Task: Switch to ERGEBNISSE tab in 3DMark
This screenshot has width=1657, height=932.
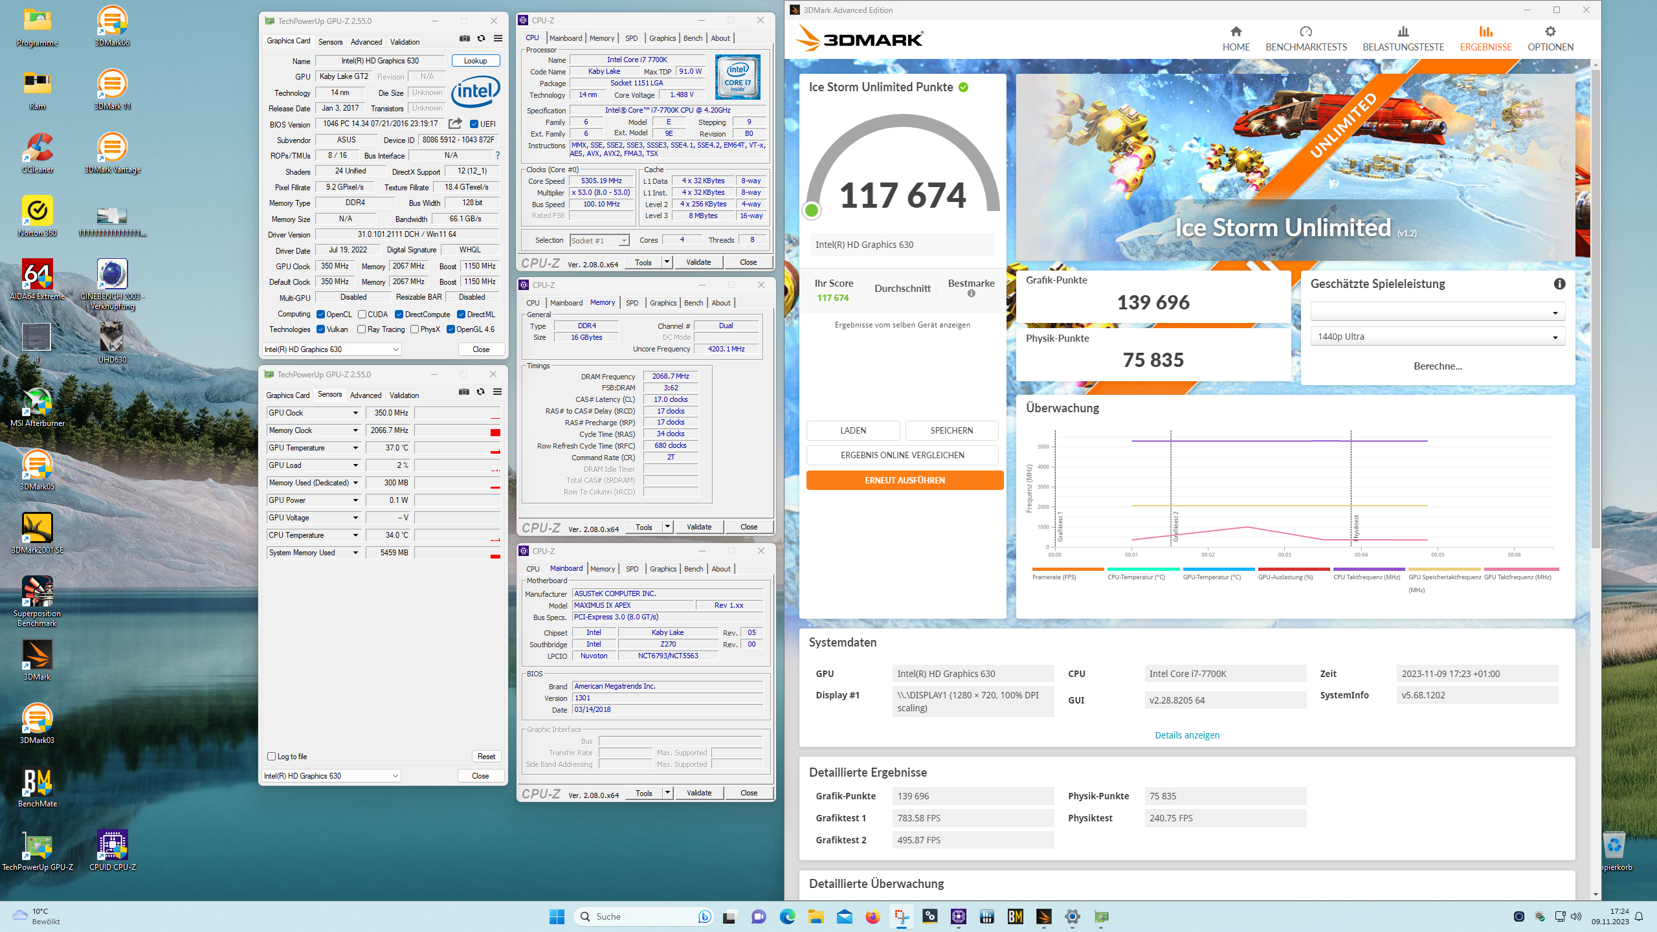Action: 1485,39
